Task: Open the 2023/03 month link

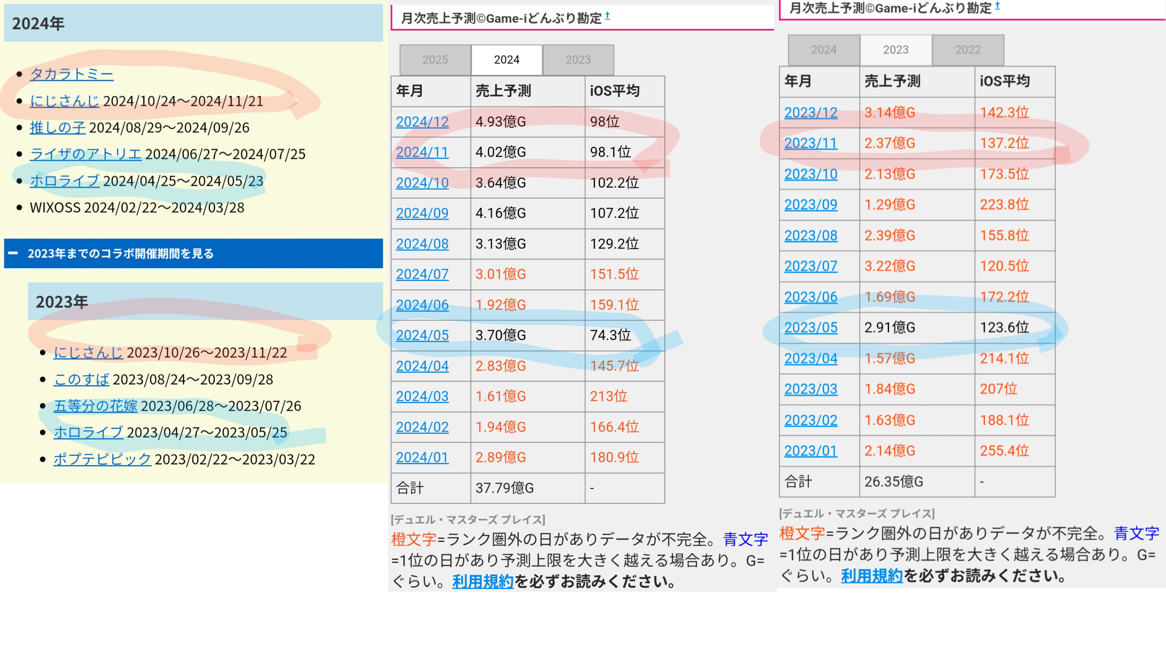Action: [x=811, y=389]
